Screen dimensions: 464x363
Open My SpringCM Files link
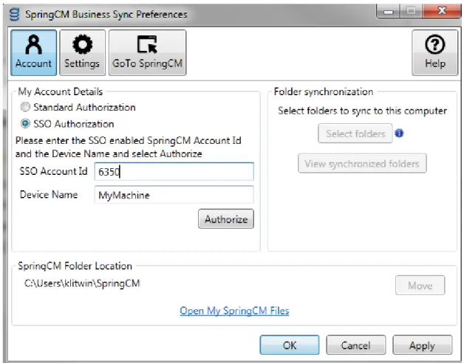coord(234,311)
